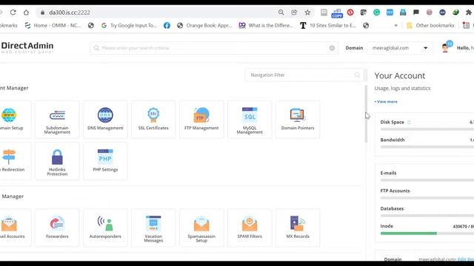The width and height of the screenshot is (474, 266).
Task: Go to browser home page
Action: coord(27,13)
